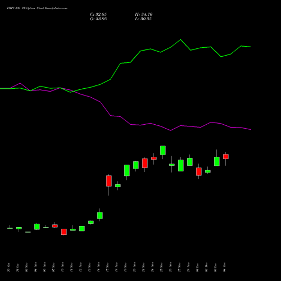The width and height of the screenshot is (281, 281).
Task: Click the green candlestick for 25 Nov
Action: click(163, 150)
